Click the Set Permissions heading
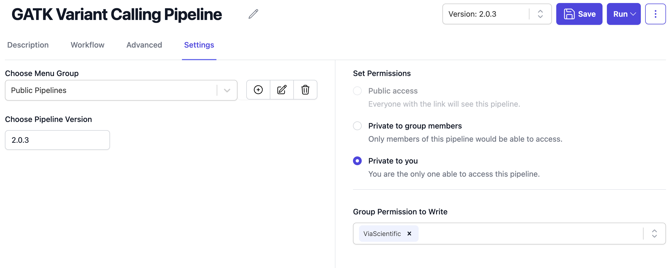The width and height of the screenshot is (672, 268). 382,73
